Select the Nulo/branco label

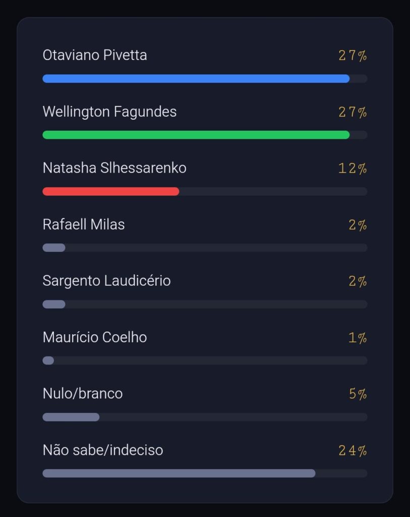[83, 393]
